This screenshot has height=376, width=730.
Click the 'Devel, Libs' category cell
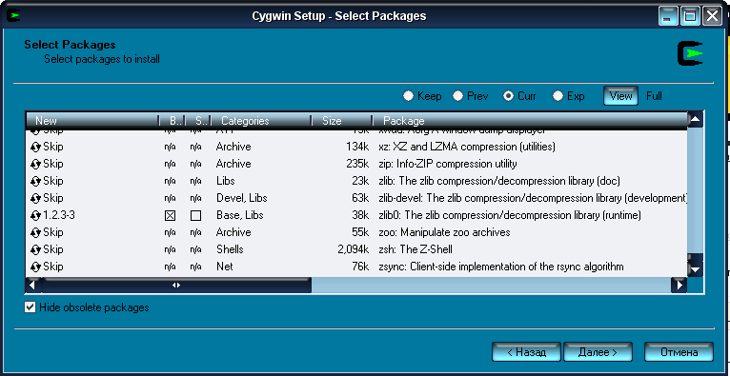tap(242, 198)
